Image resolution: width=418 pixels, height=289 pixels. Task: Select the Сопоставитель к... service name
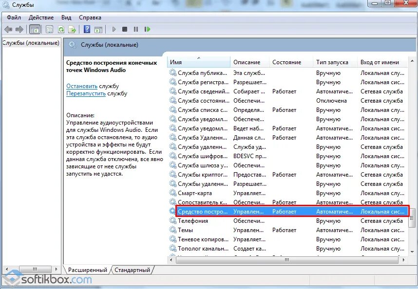point(202,202)
